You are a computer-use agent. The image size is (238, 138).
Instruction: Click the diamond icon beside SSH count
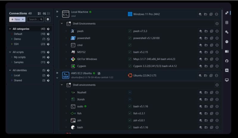[48, 44]
